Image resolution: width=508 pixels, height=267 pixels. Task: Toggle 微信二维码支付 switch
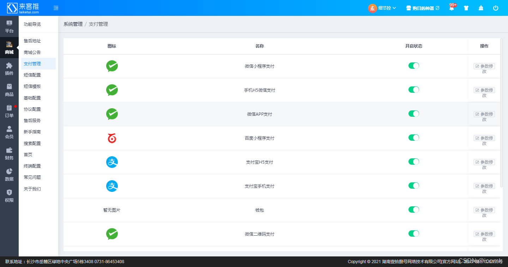(414, 233)
